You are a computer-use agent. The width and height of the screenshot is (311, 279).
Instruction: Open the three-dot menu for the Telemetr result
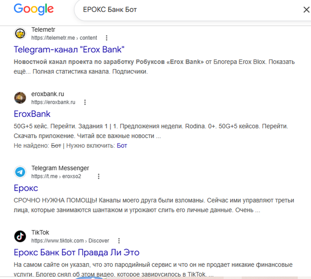click(x=106, y=38)
